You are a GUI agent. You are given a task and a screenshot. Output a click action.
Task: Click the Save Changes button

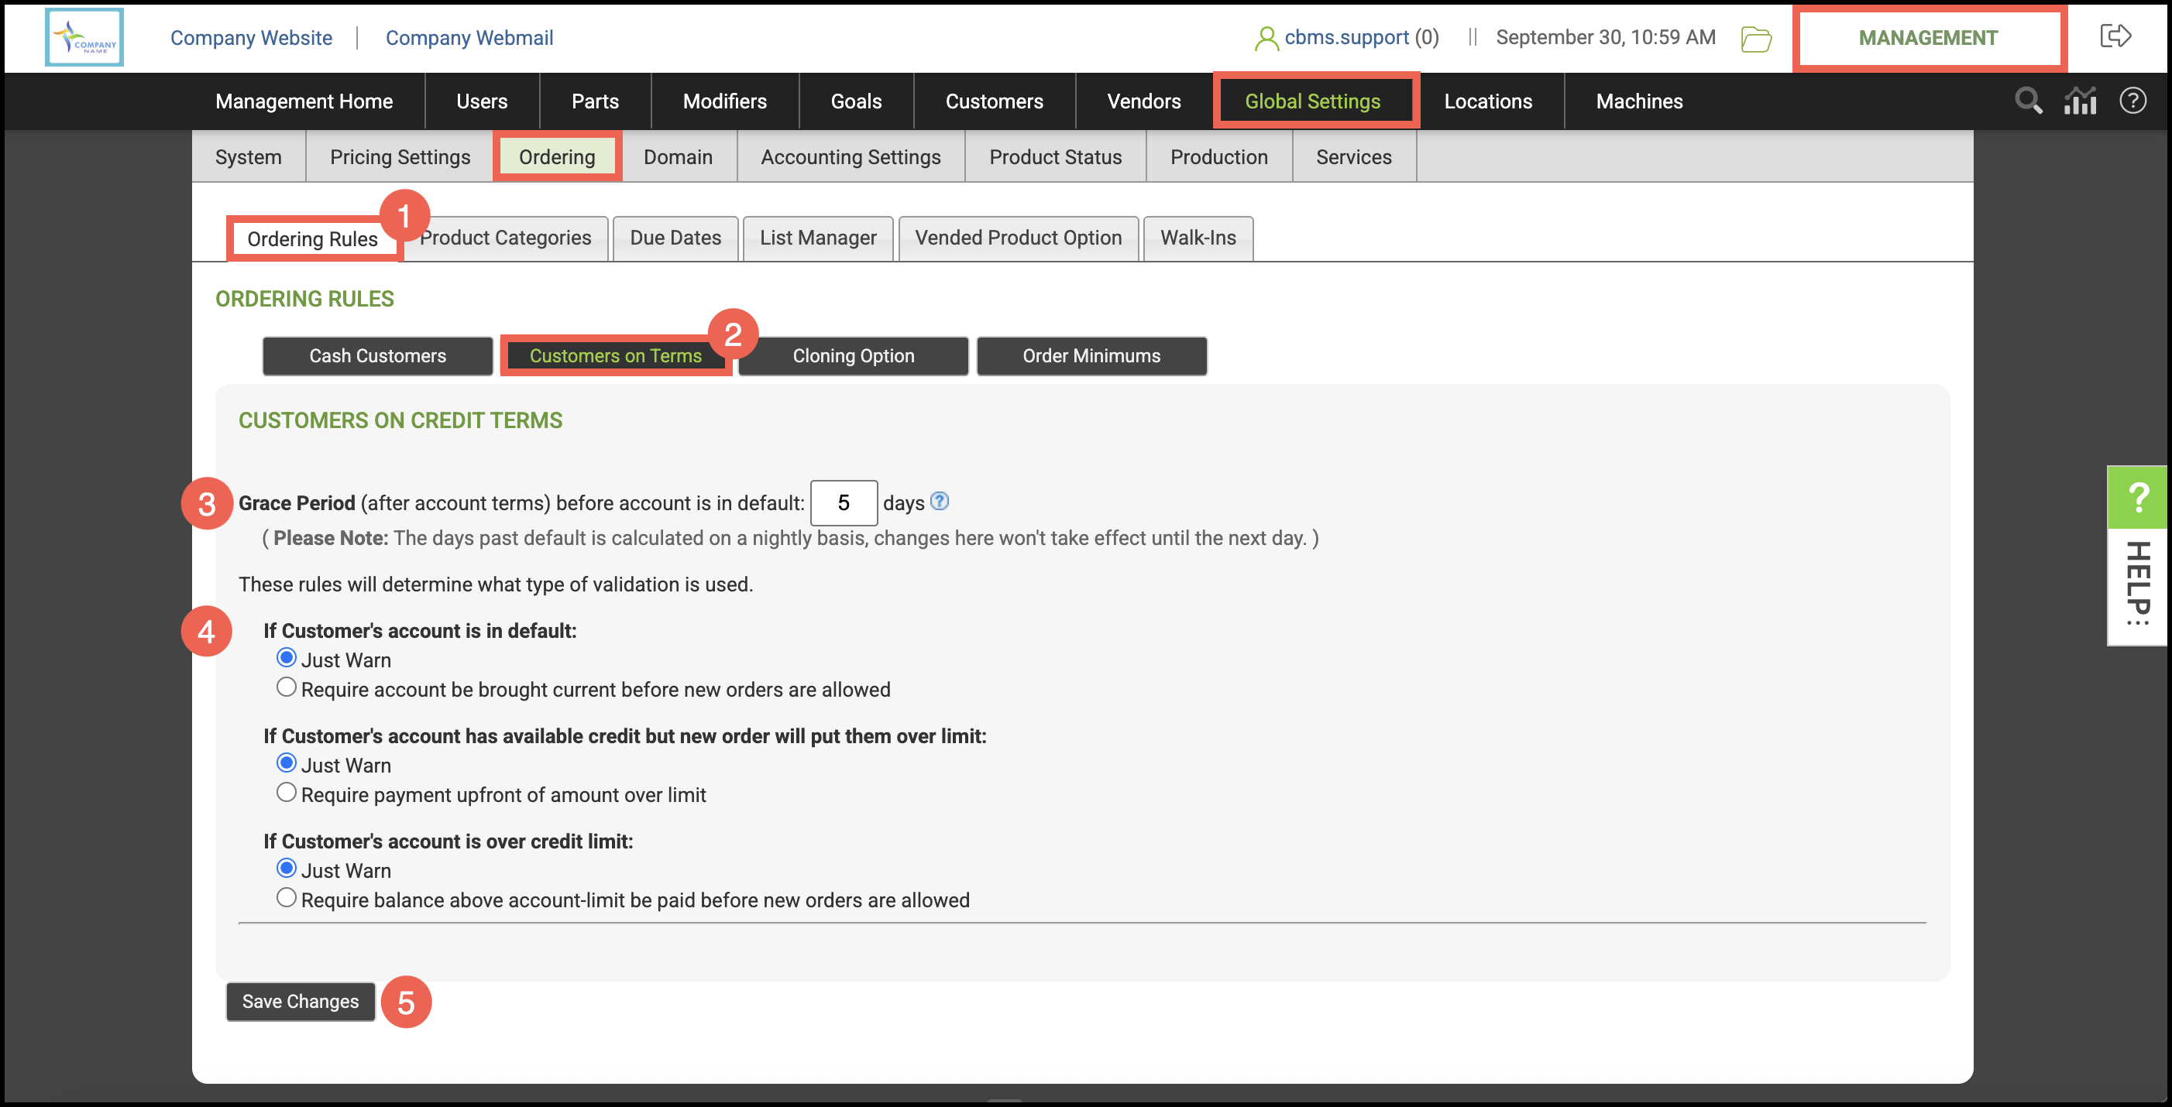pyautogui.click(x=301, y=1002)
